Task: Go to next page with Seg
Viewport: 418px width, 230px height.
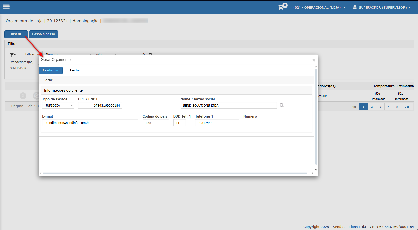Action: tap(407, 107)
